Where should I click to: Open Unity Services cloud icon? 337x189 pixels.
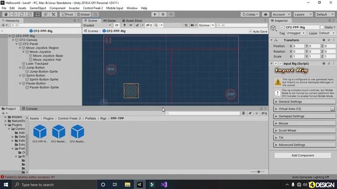coord(265,14)
